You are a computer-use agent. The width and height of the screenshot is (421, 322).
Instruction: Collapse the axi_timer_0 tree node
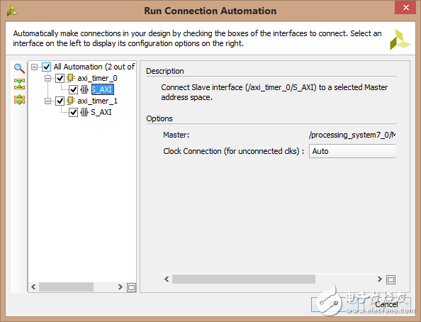coord(47,78)
